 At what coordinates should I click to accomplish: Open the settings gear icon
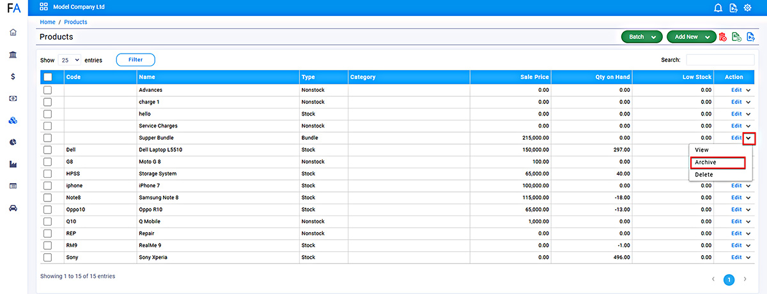click(747, 8)
